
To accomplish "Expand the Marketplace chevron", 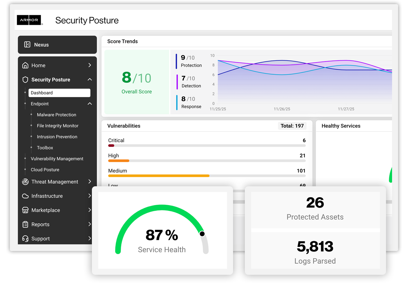I will point(90,210).
